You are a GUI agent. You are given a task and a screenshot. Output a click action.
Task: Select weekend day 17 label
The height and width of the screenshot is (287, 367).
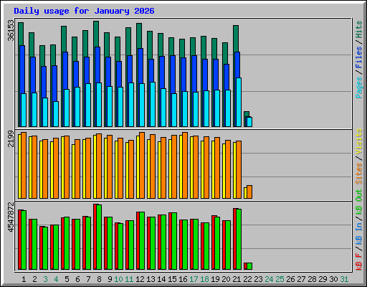(194, 279)
